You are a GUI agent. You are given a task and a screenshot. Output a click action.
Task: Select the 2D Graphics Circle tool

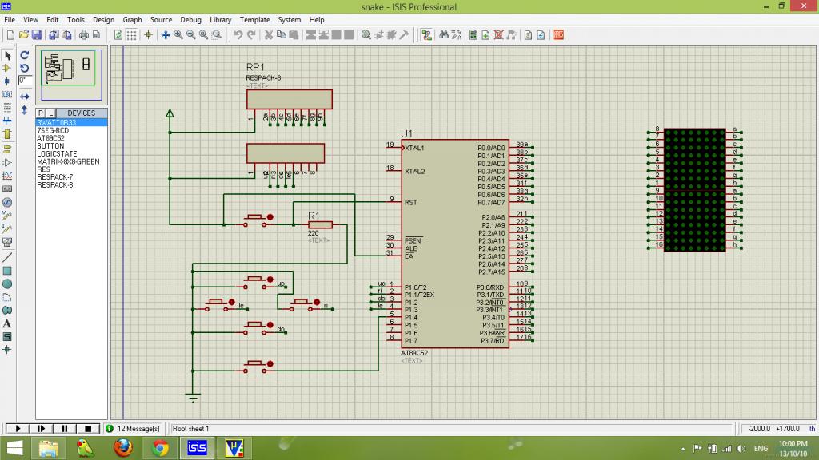tap(7, 284)
